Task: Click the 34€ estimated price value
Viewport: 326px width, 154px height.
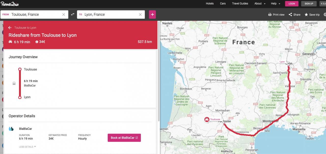Action: [x=51, y=139]
